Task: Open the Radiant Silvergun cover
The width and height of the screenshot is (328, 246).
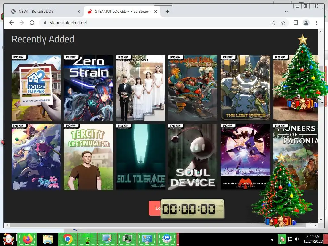Action: click(245, 157)
